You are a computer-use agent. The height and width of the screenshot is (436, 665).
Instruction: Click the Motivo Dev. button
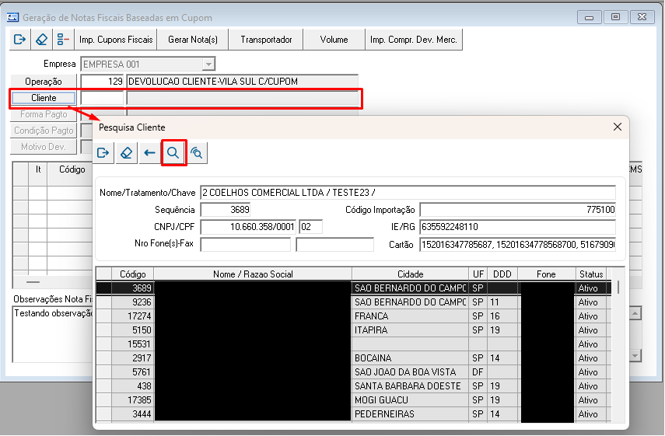tap(44, 147)
